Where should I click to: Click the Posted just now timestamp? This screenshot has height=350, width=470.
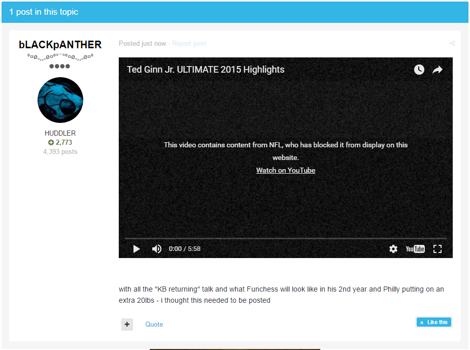pyautogui.click(x=142, y=44)
